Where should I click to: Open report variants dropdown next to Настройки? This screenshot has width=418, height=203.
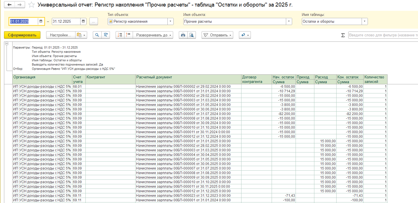81,35
